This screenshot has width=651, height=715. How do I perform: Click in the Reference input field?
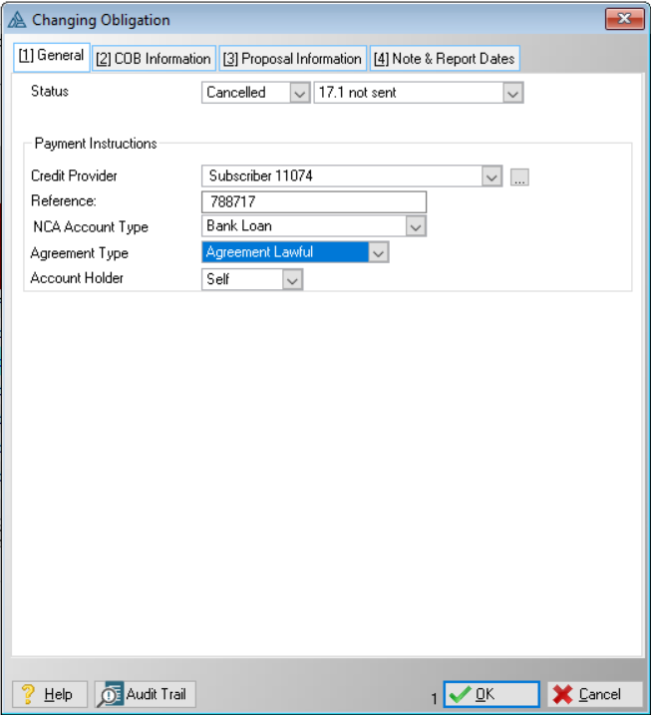point(314,201)
